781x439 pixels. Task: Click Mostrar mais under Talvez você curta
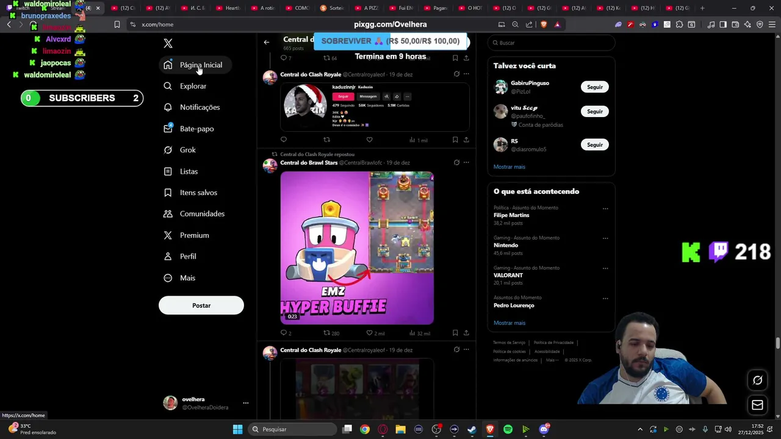(x=509, y=167)
